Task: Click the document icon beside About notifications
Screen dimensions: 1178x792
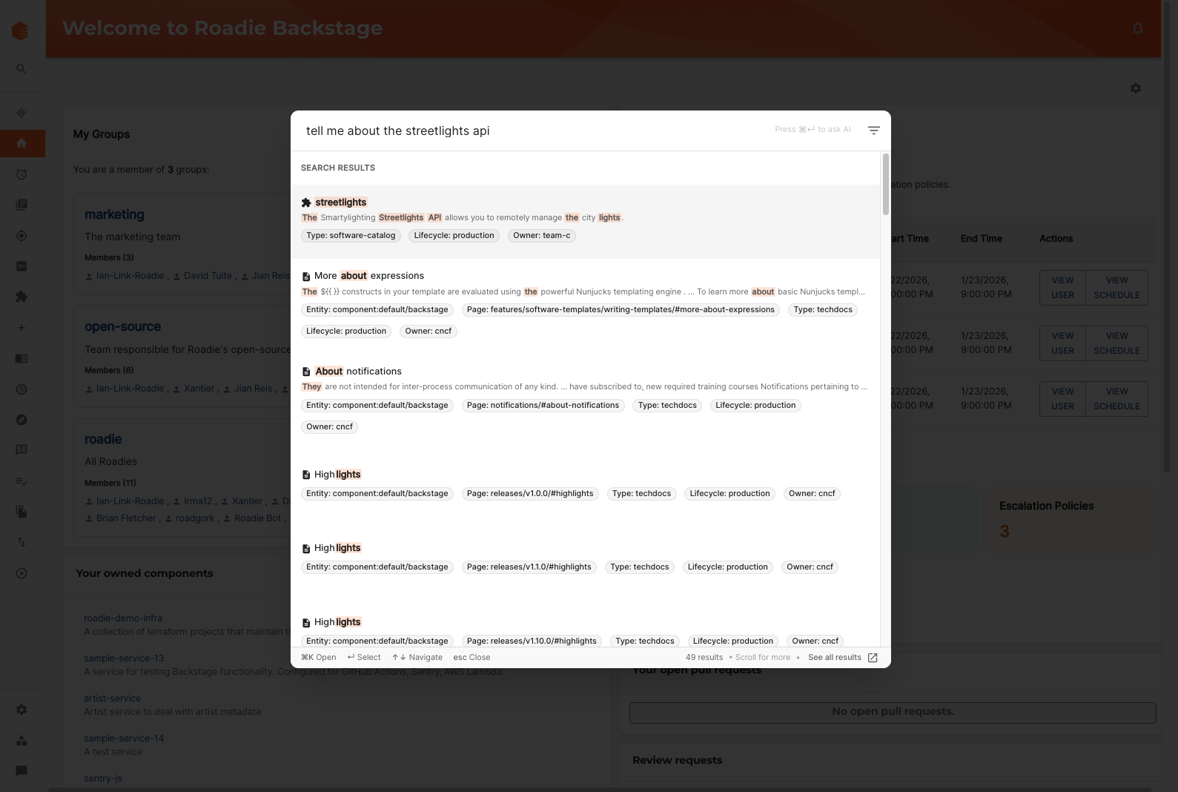Action: (x=306, y=372)
